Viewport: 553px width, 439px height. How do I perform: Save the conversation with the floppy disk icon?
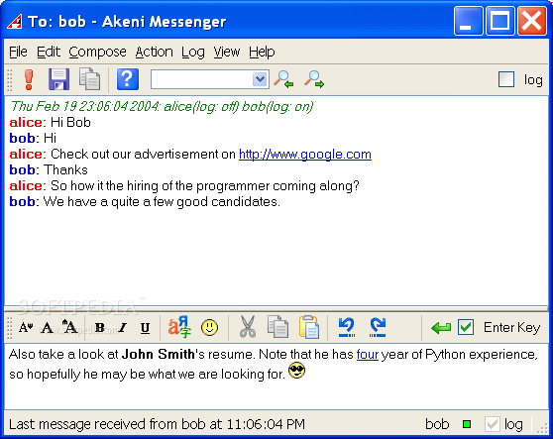[x=58, y=79]
